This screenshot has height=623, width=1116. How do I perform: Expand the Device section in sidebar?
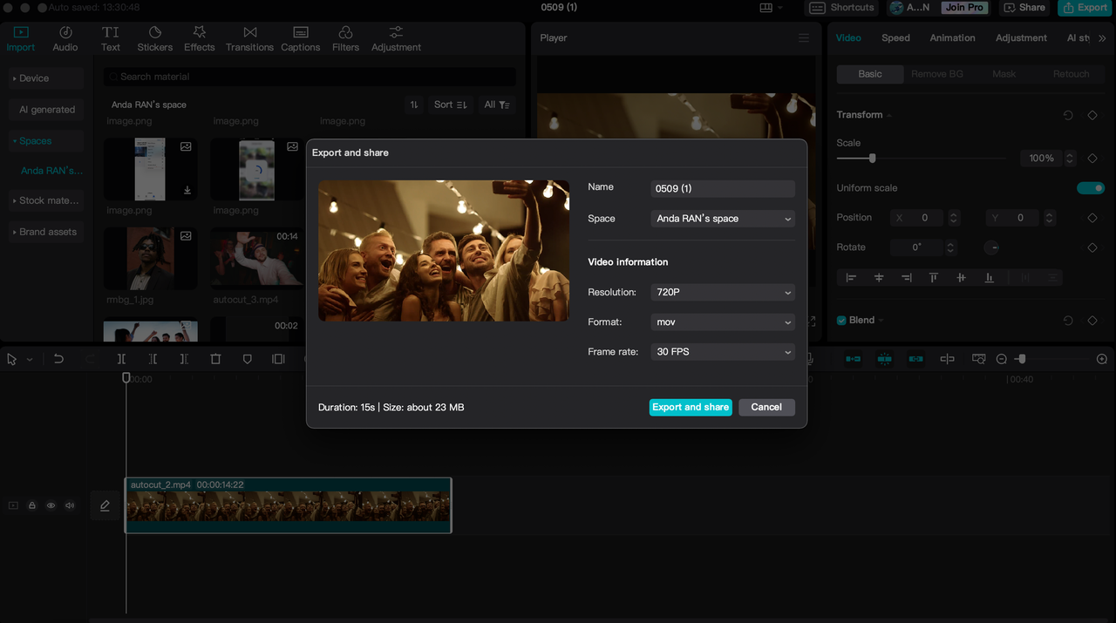coord(45,78)
